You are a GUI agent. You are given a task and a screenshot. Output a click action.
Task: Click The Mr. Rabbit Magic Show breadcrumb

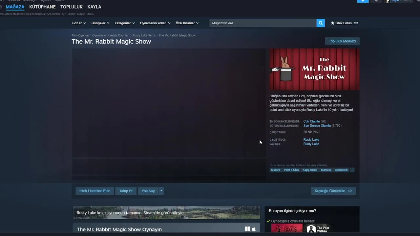(177, 35)
